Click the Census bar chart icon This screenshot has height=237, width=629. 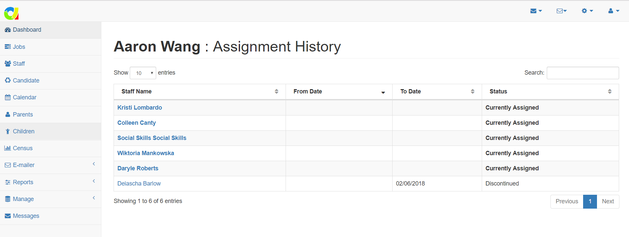coord(8,148)
